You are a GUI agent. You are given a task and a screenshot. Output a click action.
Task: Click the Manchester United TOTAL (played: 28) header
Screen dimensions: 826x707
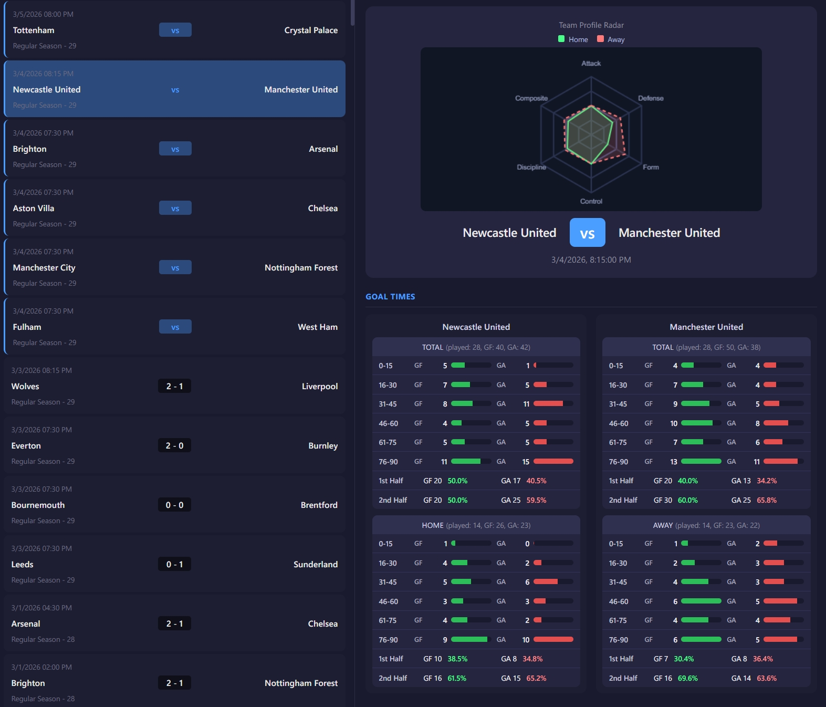coord(706,347)
